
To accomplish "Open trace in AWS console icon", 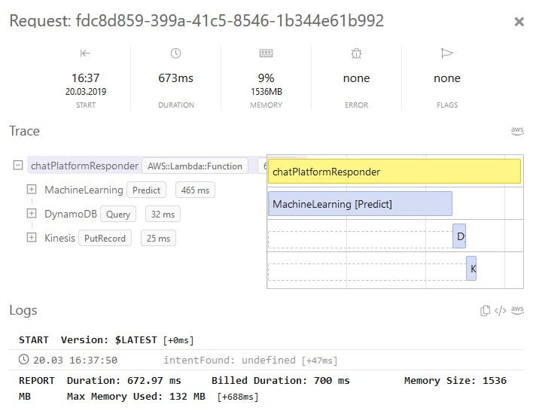I will pyautogui.click(x=517, y=131).
